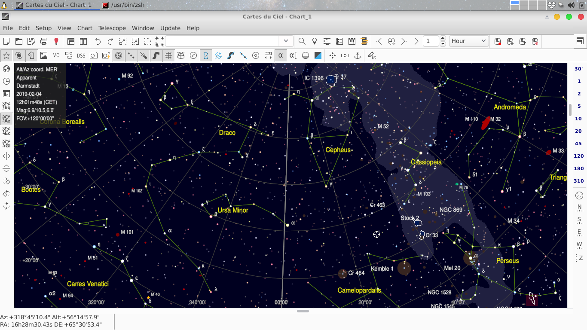Point the view to Zenith with Z button

tap(579, 258)
